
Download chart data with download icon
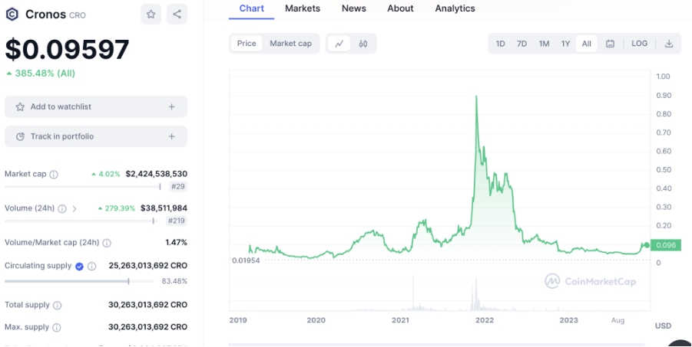coord(668,44)
